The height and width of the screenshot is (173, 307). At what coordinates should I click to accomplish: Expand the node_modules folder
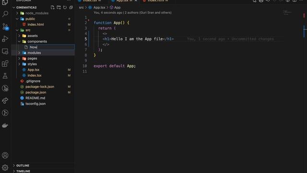coord(17,13)
